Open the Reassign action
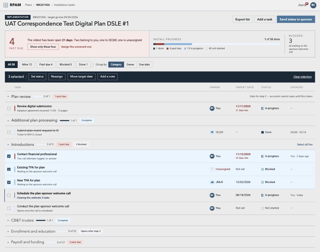This screenshot has height=252, width=320. tap(57, 76)
